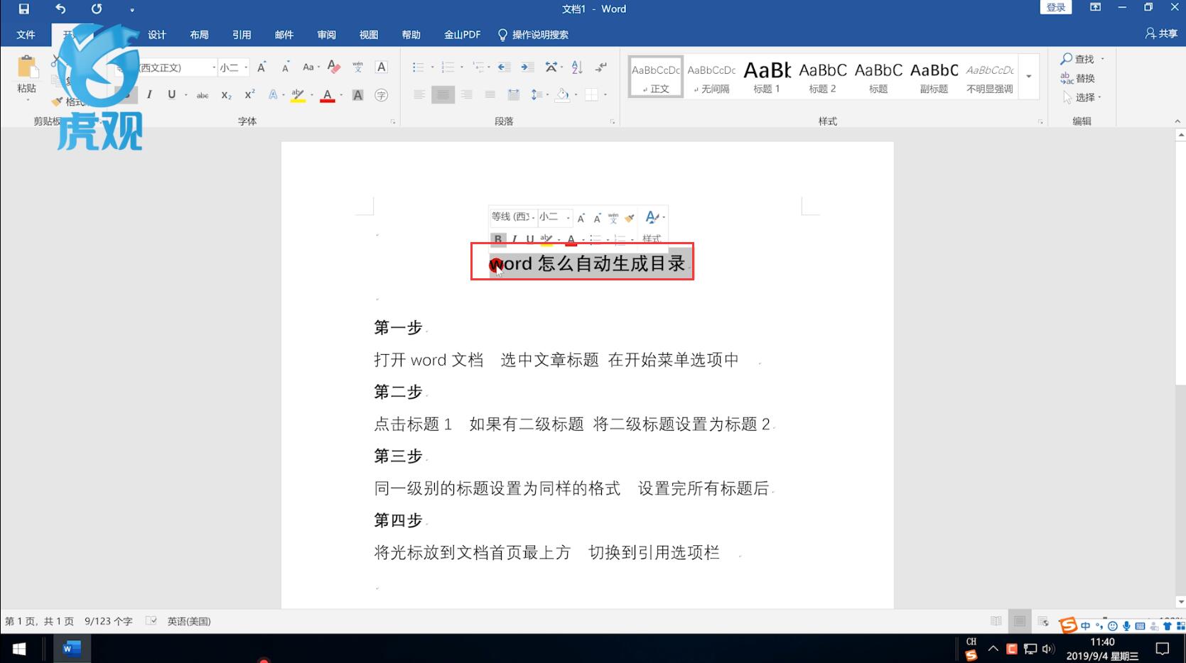Open the enclosed character (字) icon

click(382, 95)
